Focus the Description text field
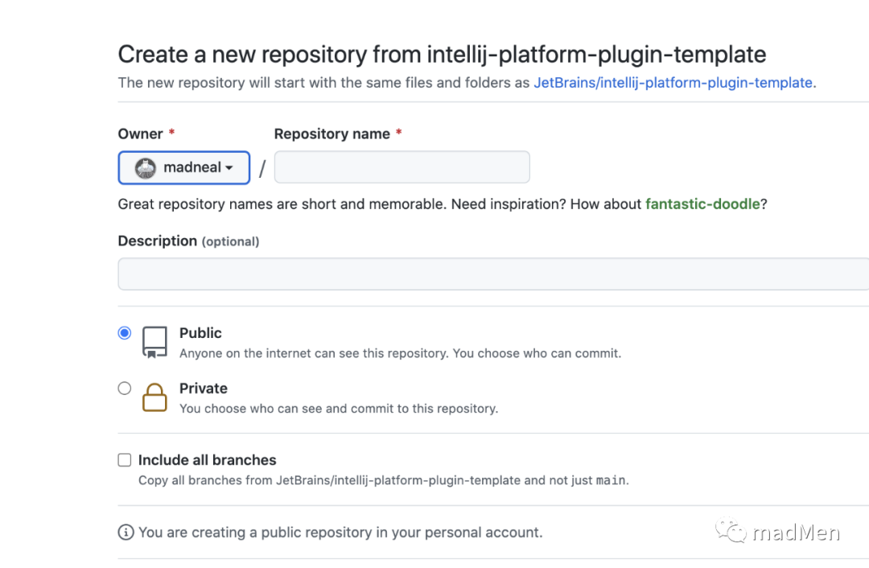This screenshot has height=568, width=869. pyautogui.click(x=493, y=274)
